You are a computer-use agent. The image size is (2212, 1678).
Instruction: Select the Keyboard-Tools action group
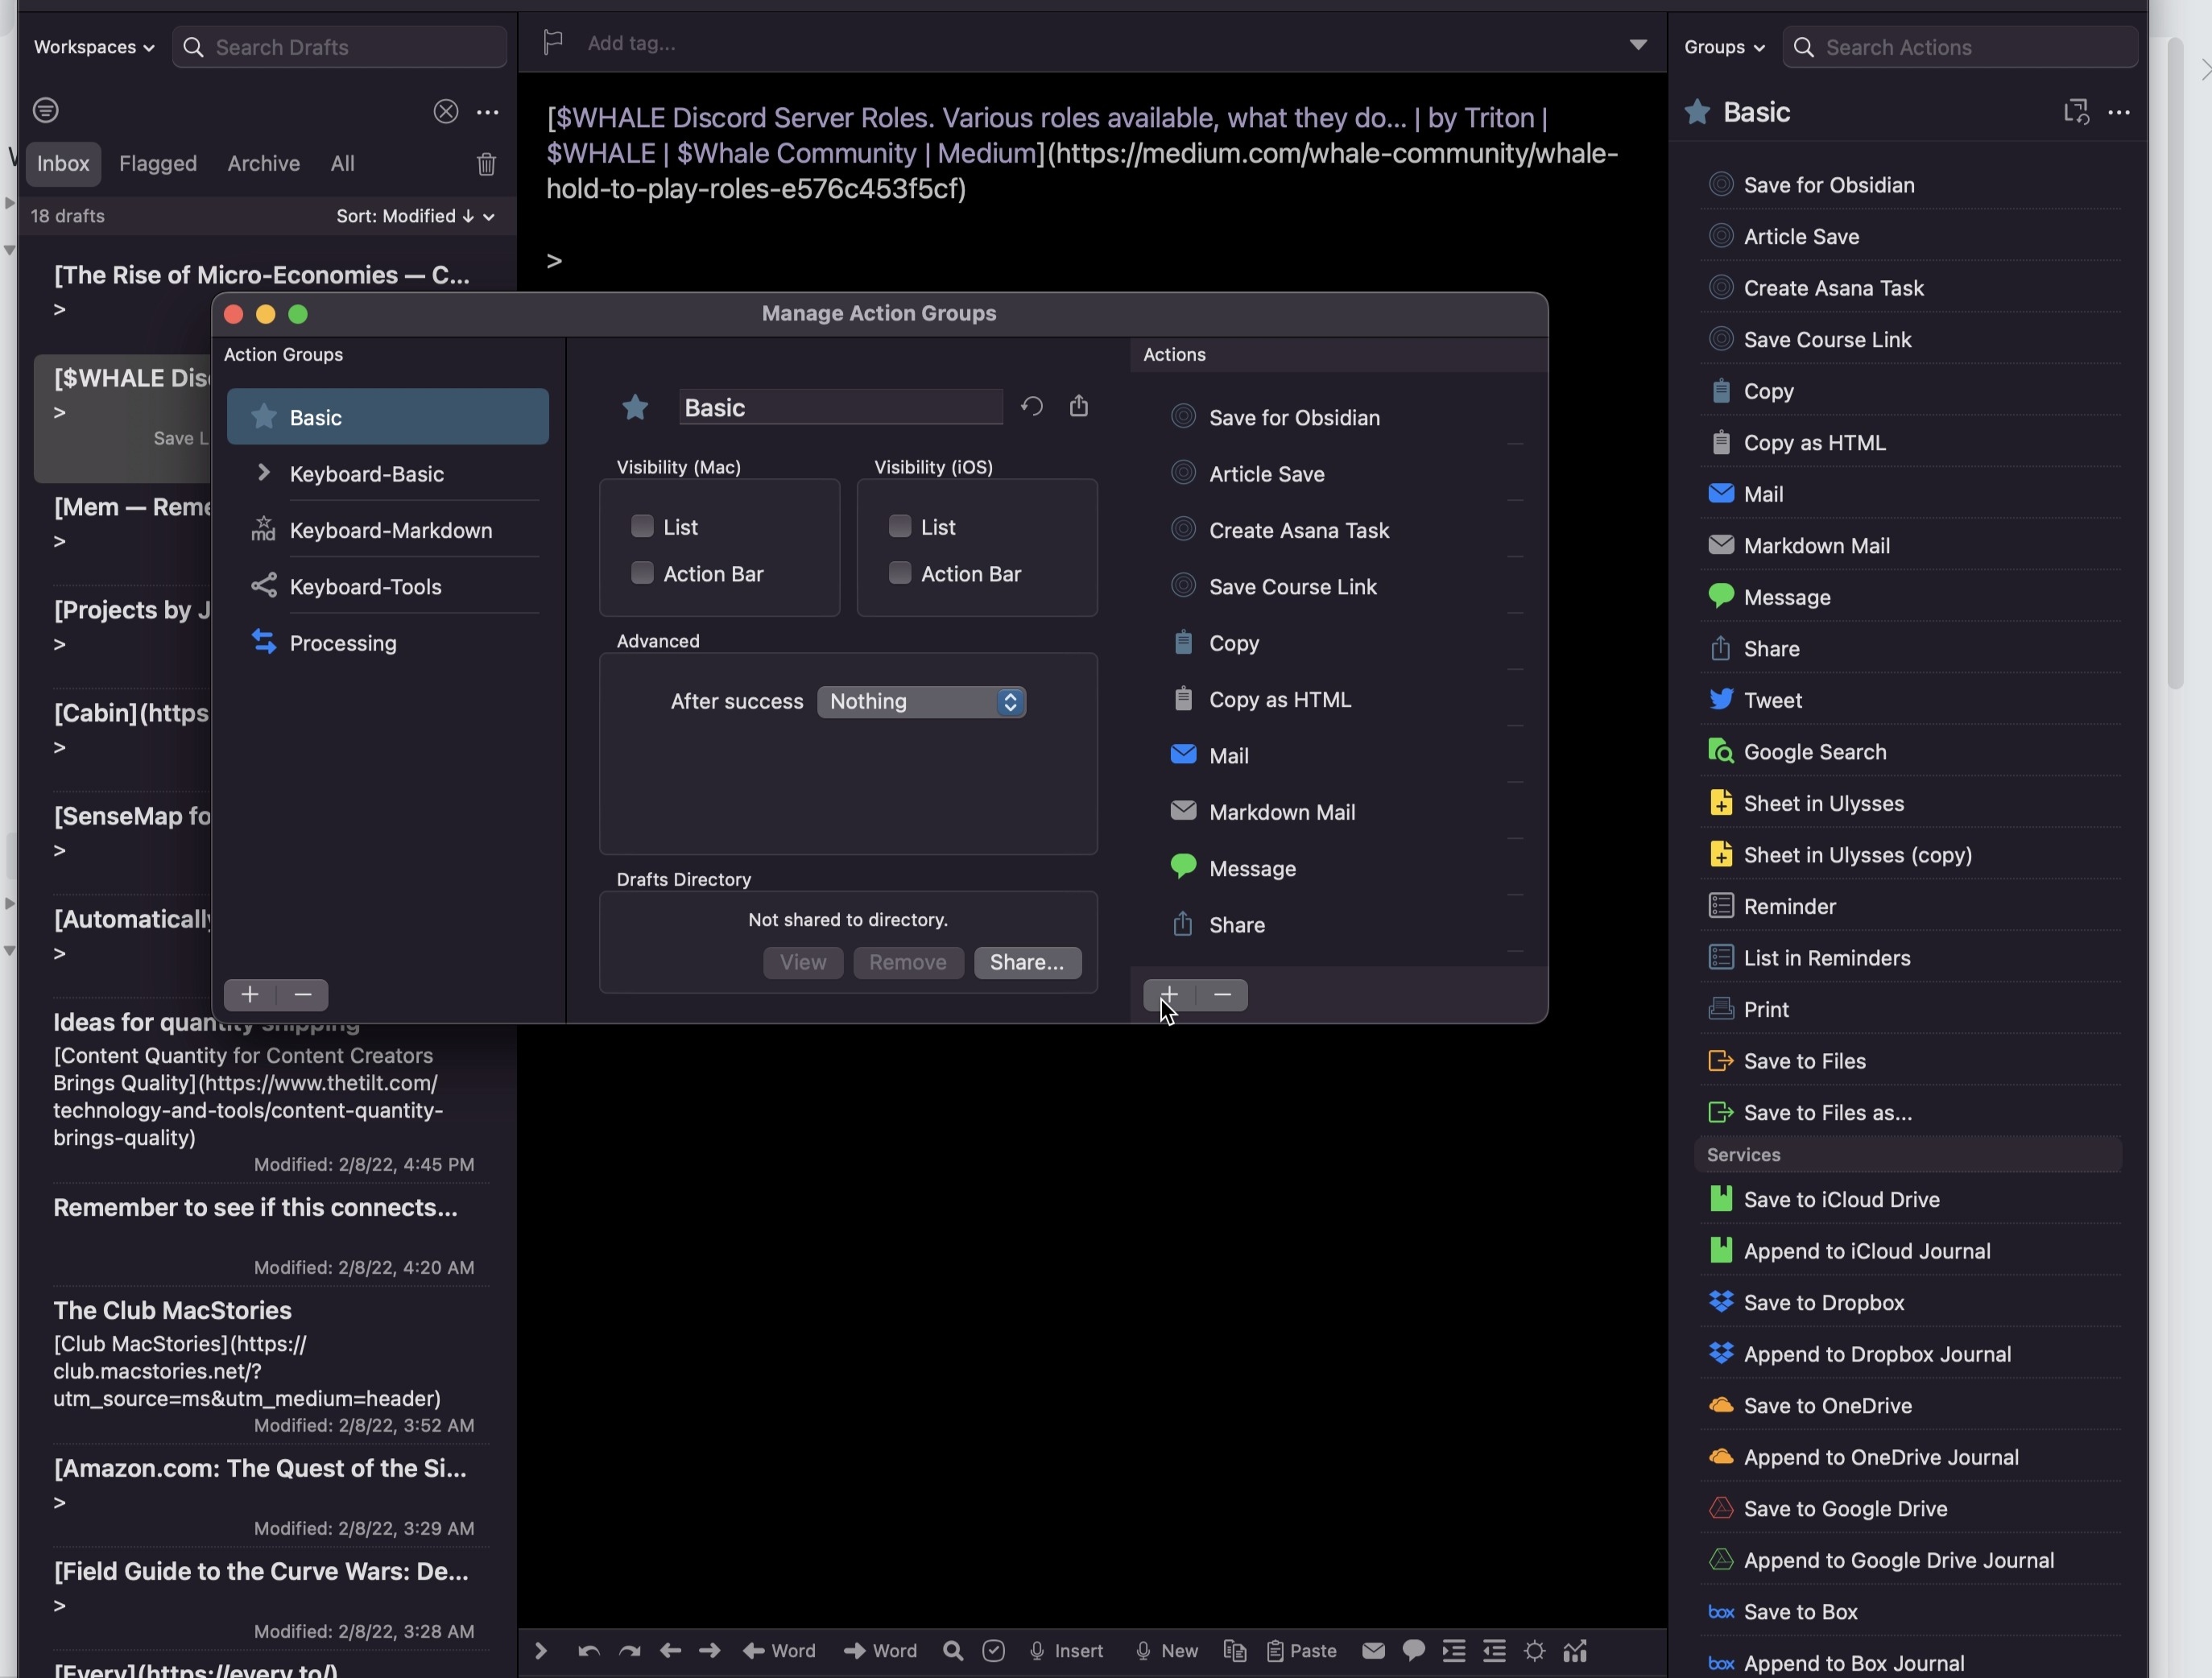pos(388,586)
